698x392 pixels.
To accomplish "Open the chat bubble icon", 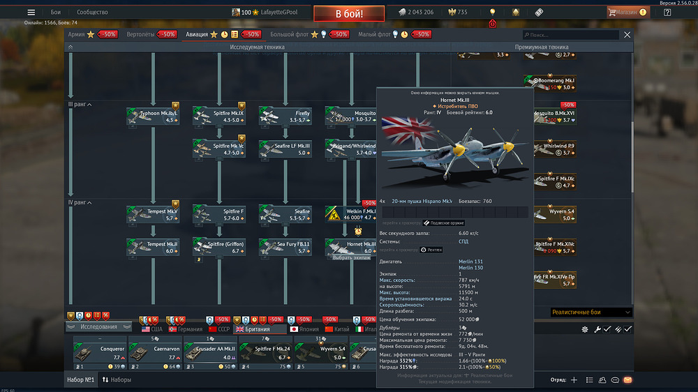I will coord(615,379).
